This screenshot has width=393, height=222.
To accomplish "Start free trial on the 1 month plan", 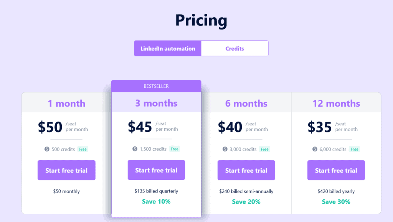I will 66,170.
